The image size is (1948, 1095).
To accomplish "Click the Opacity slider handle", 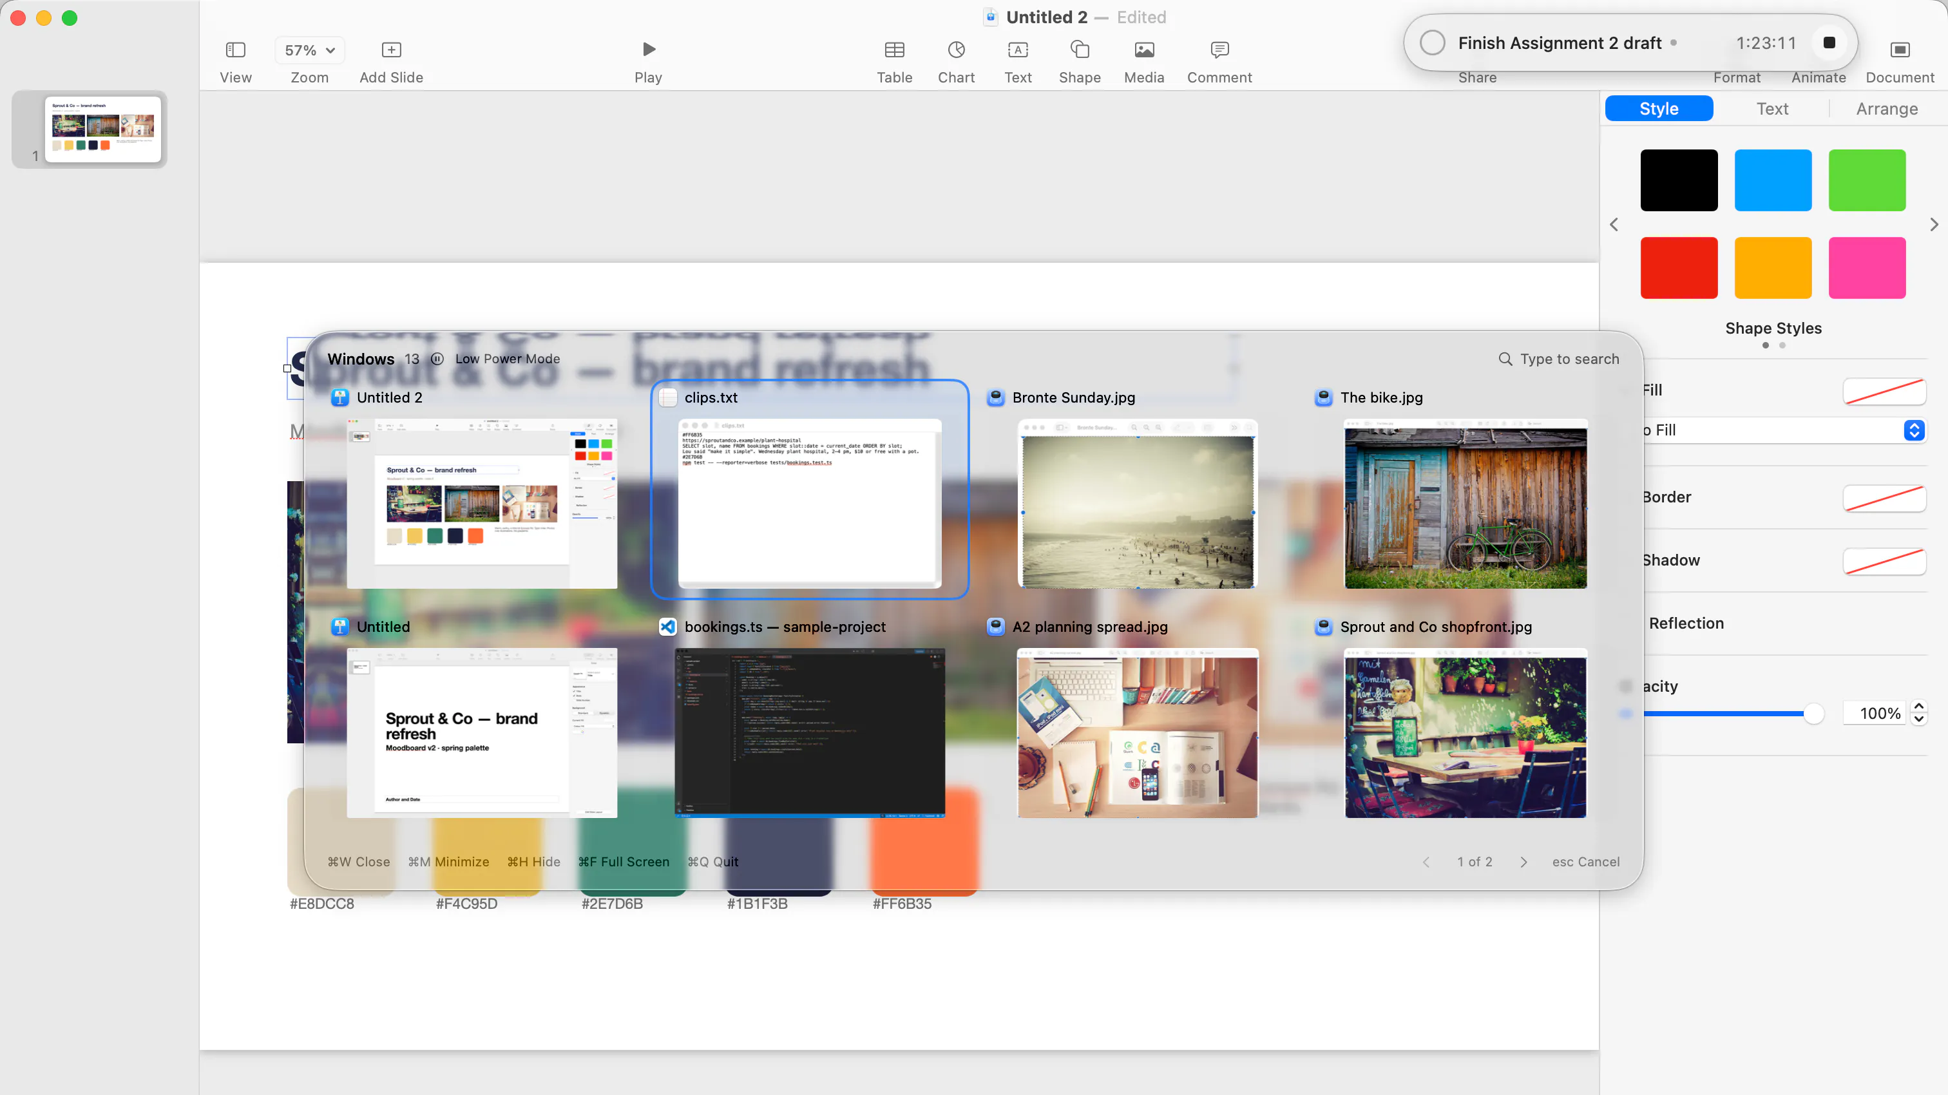I will pos(1813,713).
